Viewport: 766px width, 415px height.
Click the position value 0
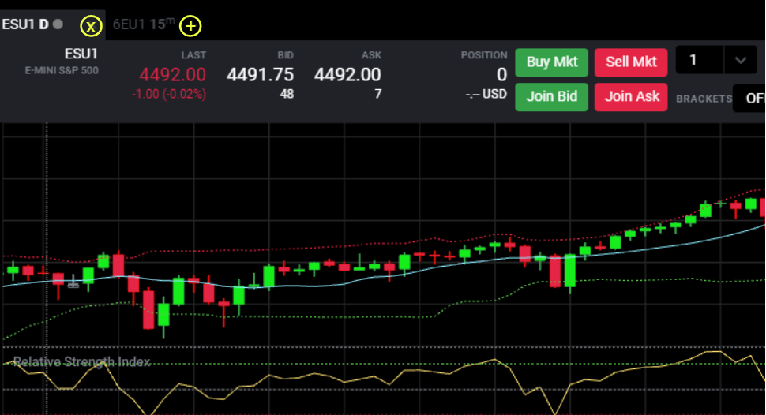tap(501, 75)
